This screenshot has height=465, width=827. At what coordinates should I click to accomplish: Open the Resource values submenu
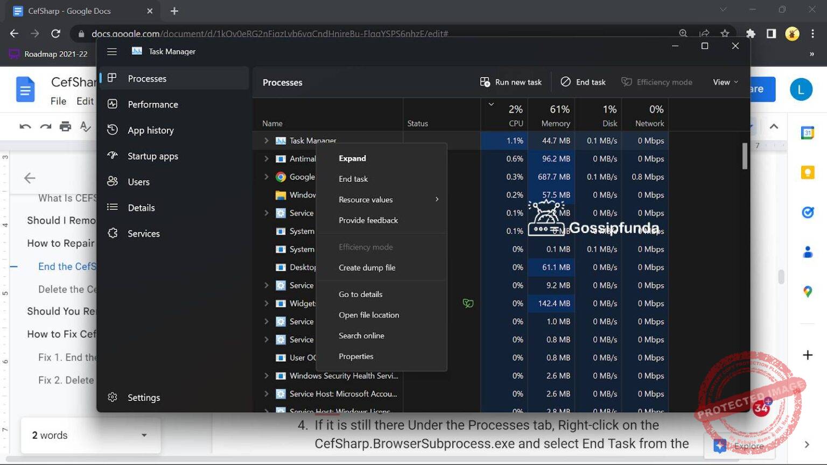(x=366, y=199)
